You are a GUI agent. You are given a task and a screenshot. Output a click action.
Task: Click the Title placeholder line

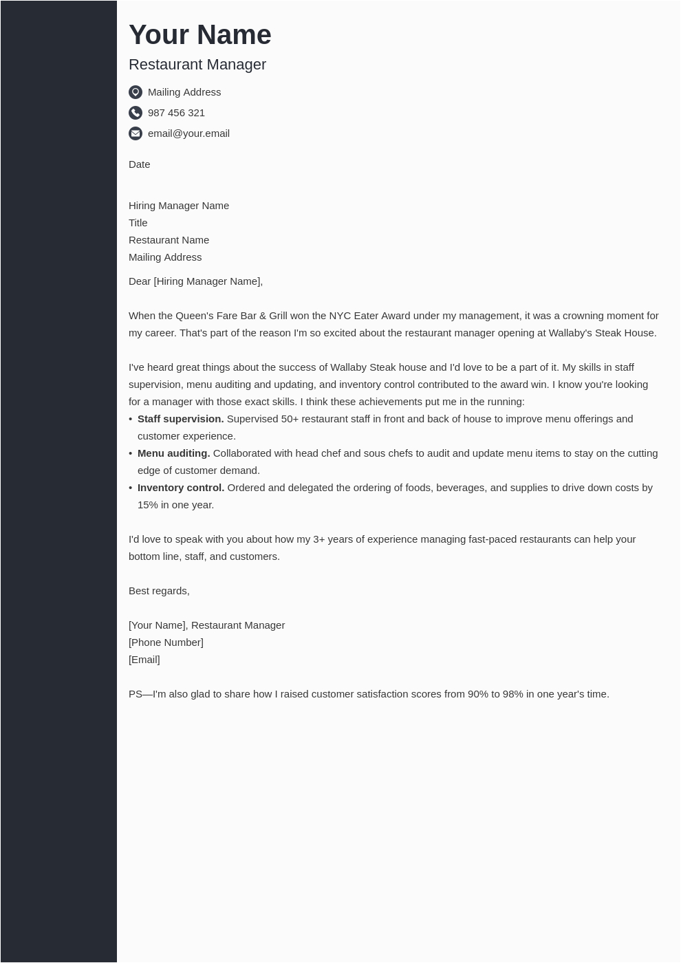(x=138, y=223)
